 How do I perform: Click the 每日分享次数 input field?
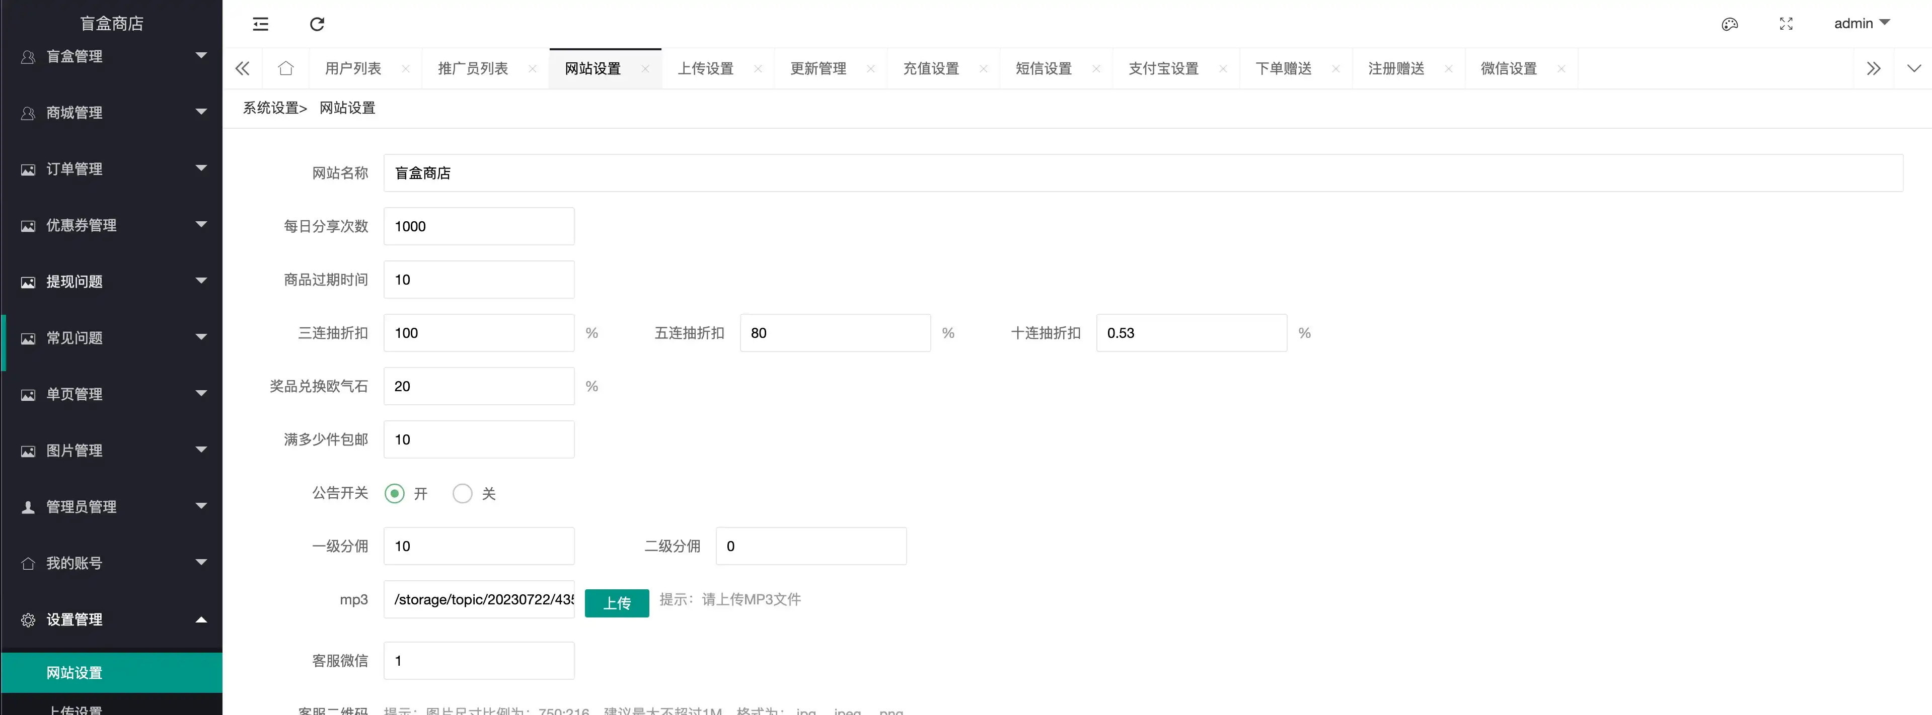[x=479, y=226]
